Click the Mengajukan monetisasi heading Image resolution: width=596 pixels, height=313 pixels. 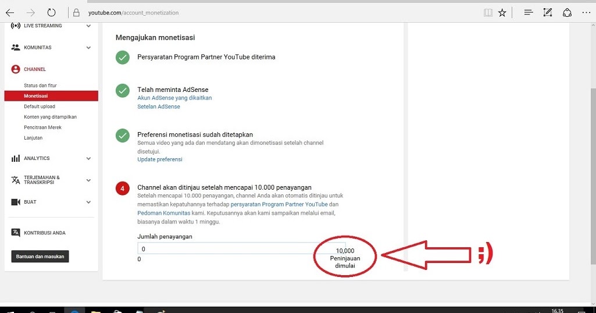point(155,38)
